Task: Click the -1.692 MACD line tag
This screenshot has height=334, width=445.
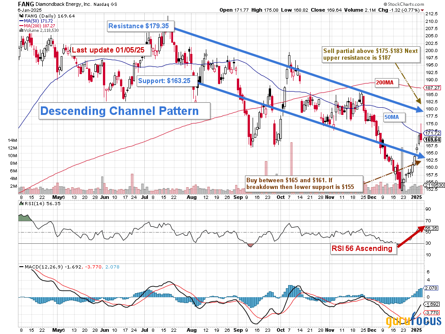Action: point(432,304)
